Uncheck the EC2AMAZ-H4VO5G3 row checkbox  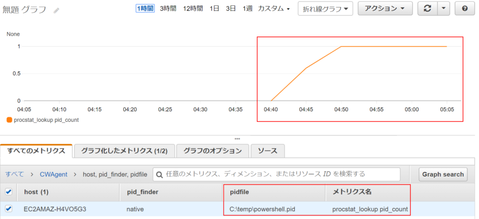(9, 209)
